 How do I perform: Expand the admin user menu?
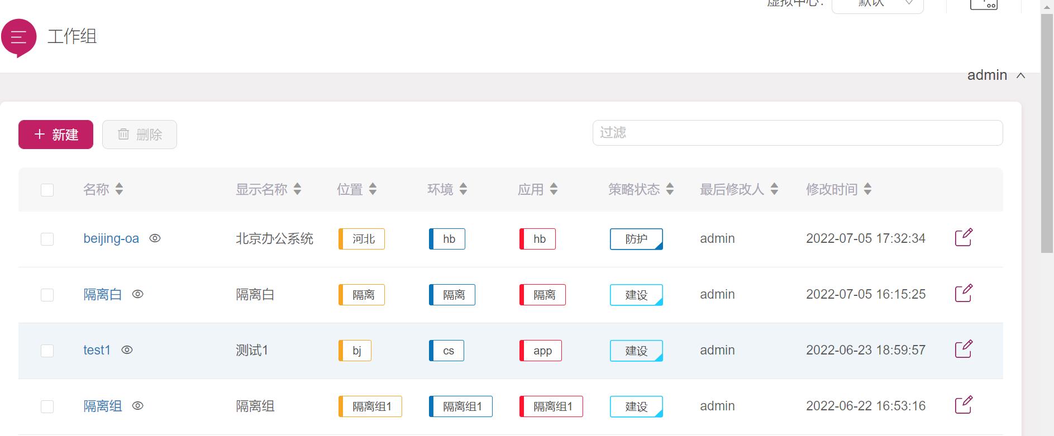coord(996,75)
